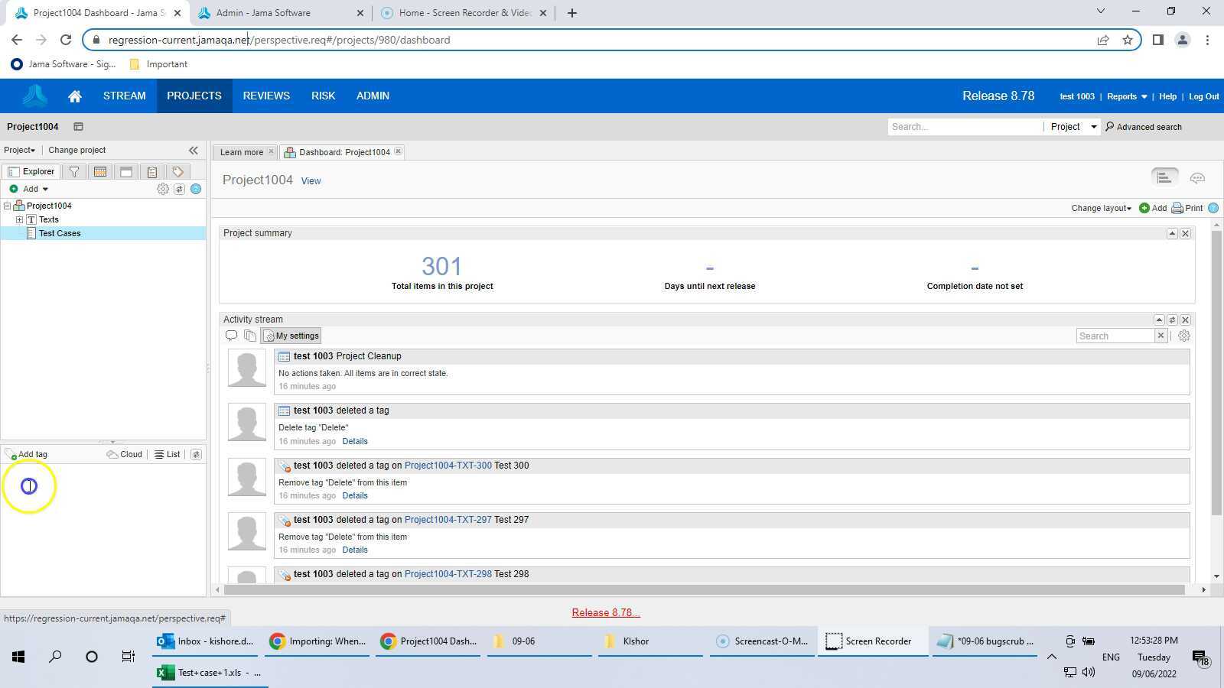1224x688 pixels.
Task: Open the comments speech bubble in Activity stream
Action: [x=232, y=336]
